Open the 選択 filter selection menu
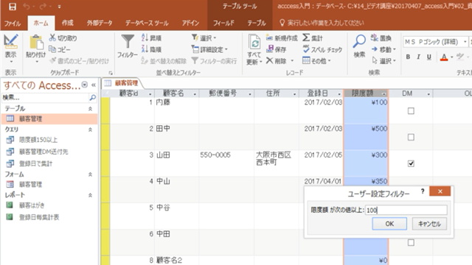 pyautogui.click(x=204, y=38)
